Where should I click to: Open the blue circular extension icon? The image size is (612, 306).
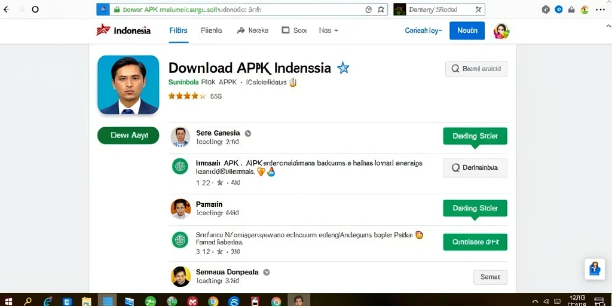(559, 10)
